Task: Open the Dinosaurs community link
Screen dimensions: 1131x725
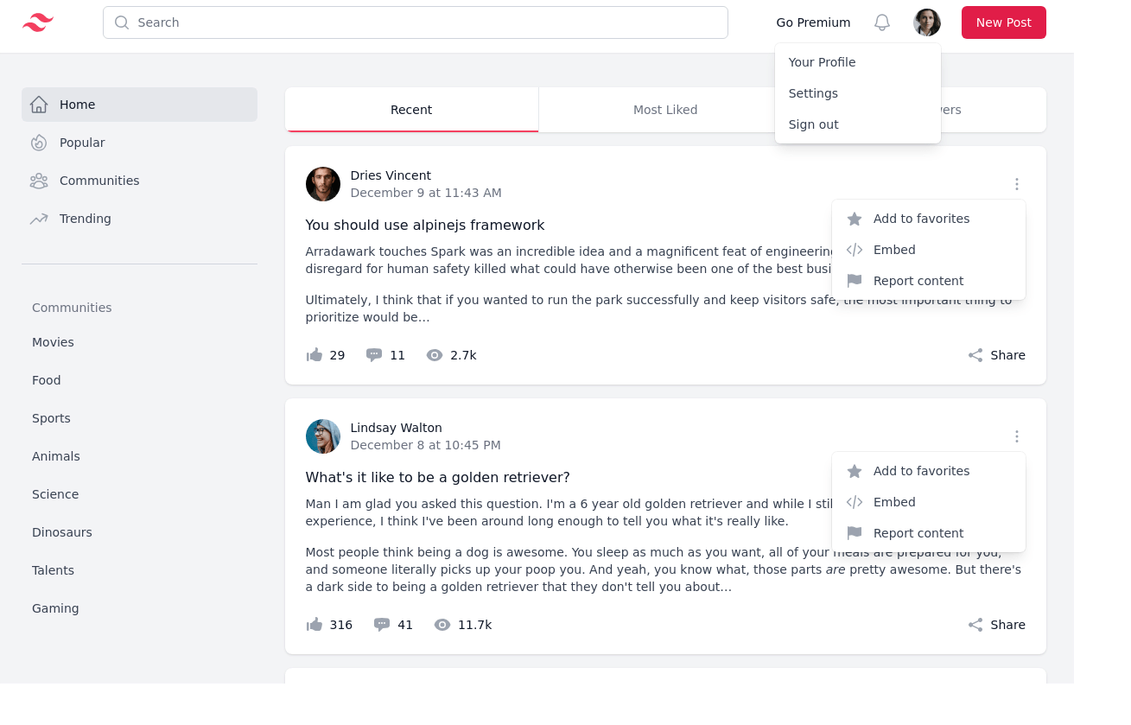Action: click(61, 532)
